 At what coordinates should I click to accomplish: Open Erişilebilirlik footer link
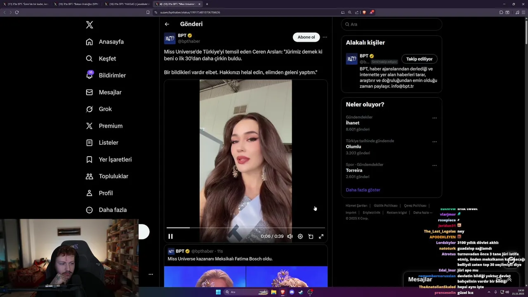pos(372,212)
